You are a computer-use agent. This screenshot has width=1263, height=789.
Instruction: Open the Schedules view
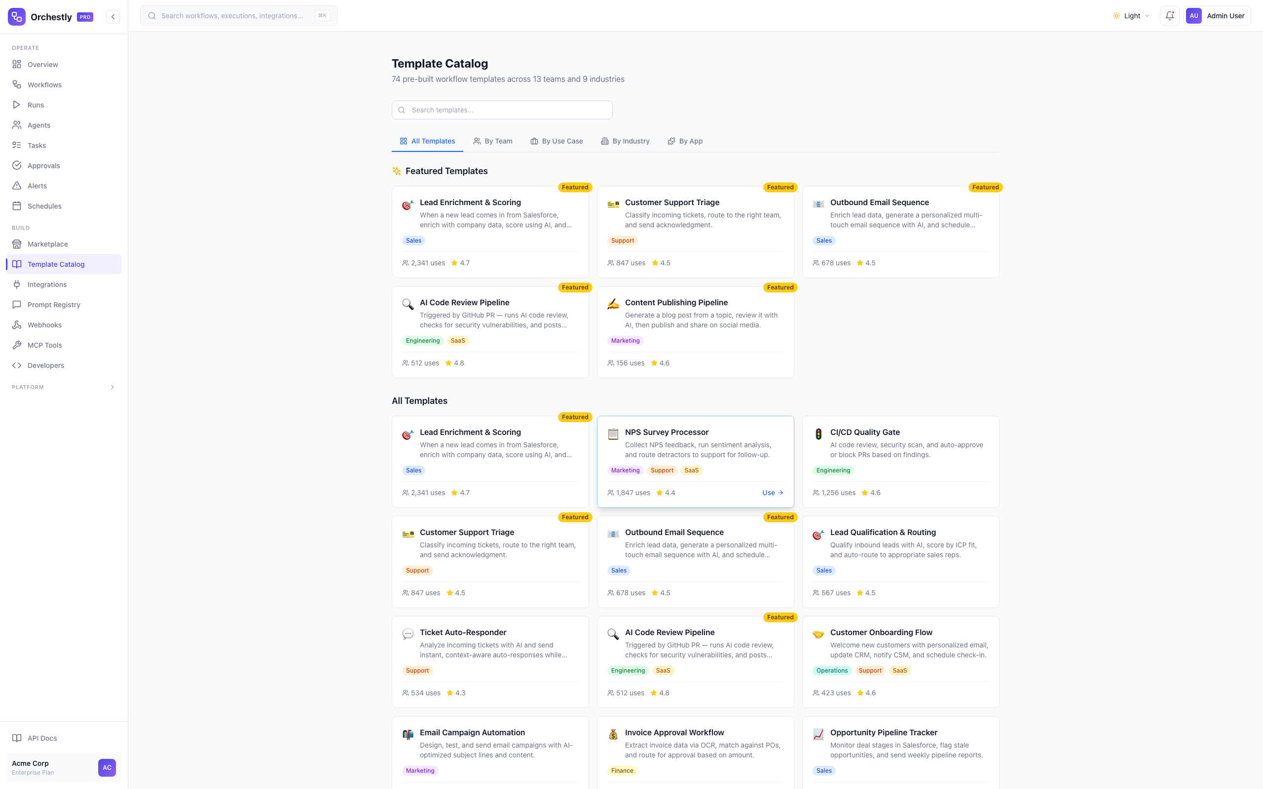[x=44, y=206]
